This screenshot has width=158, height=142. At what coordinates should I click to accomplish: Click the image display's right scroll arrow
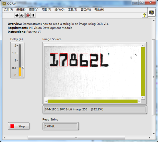tap(139, 101)
